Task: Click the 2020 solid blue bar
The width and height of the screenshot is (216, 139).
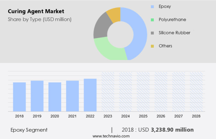Action: pyautogui.click(x=55, y=97)
